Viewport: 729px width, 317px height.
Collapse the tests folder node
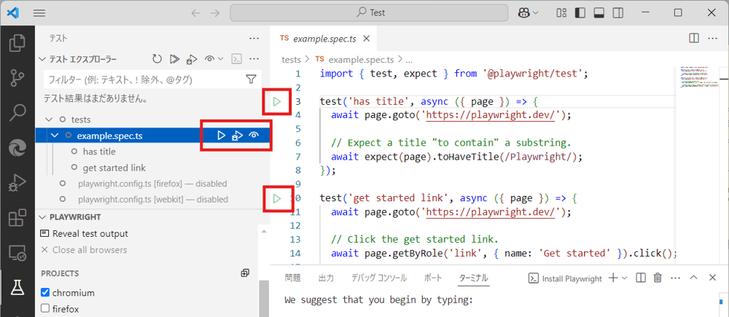click(48, 120)
